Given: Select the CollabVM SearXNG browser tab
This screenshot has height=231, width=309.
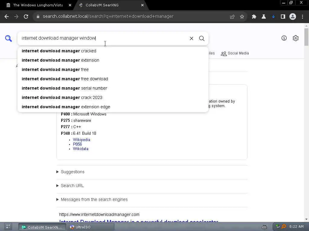Looking at the screenshot, I should coord(111,5).
